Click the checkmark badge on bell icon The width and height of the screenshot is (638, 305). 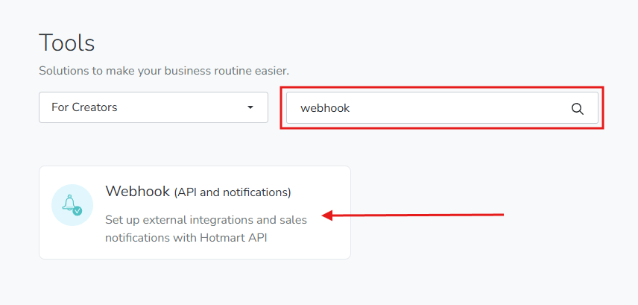(78, 211)
